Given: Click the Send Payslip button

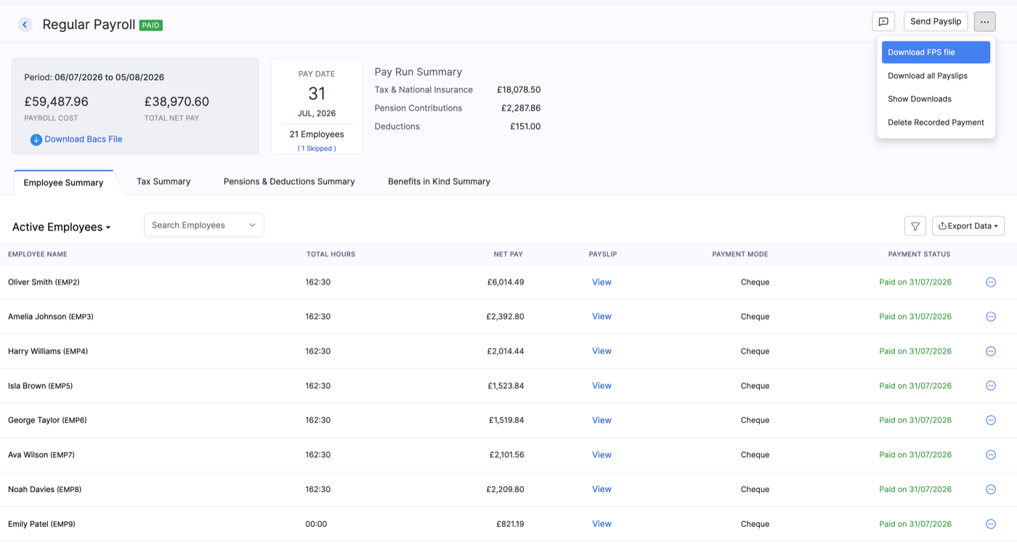Looking at the screenshot, I should pos(936,22).
